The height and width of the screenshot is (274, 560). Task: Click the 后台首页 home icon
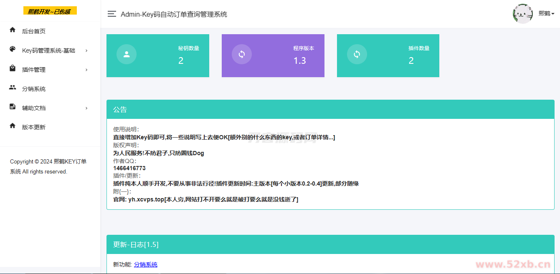click(12, 30)
